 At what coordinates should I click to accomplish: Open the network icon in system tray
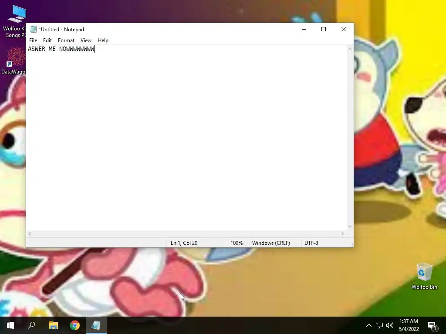[379, 325]
